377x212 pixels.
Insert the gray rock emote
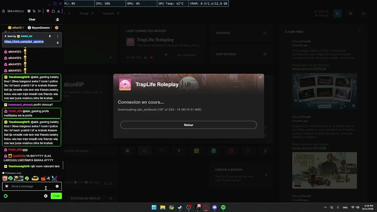coord(19,178)
